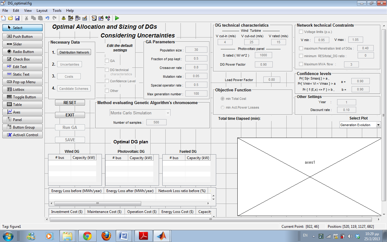Open the Menu Editor tool
The width and height of the screenshot is (387, 242).
click(x=71, y=18)
